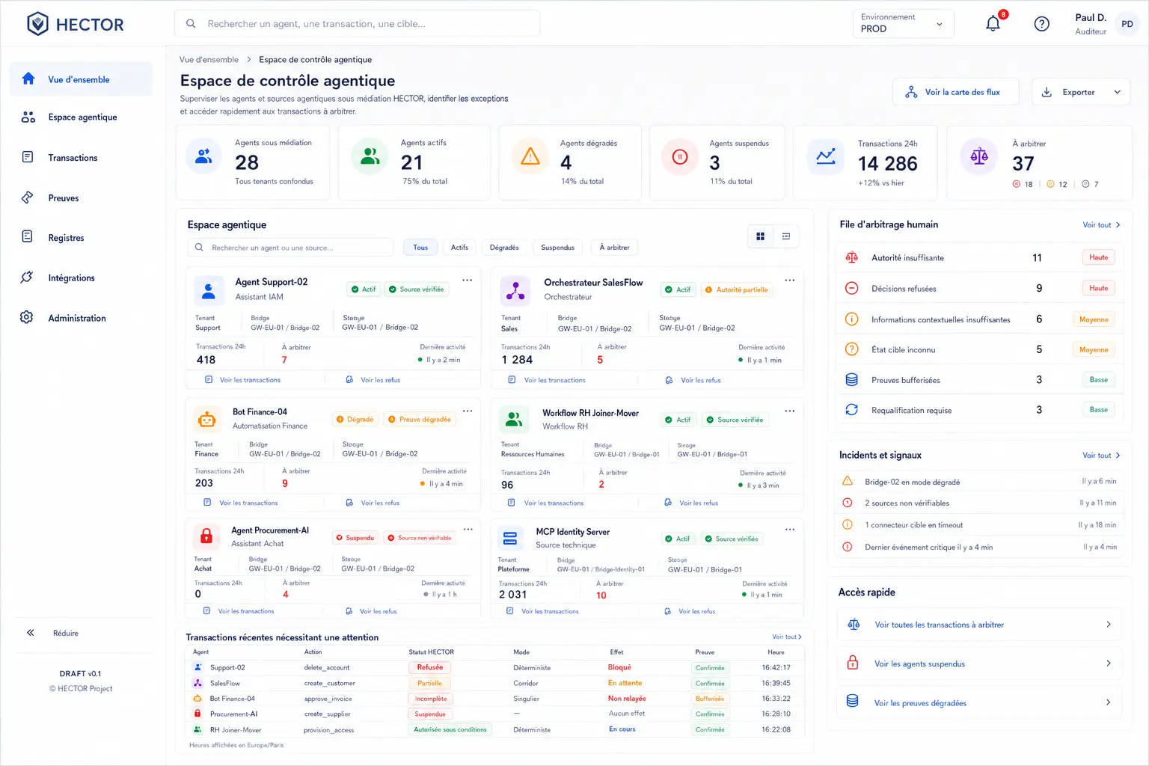Click the Orchestrateur SalesFlow avatar icon
Image resolution: width=1149 pixels, height=766 pixels.
[515, 290]
